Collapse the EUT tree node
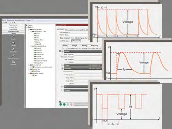Screen dimensions: 172x129 [27, 27]
